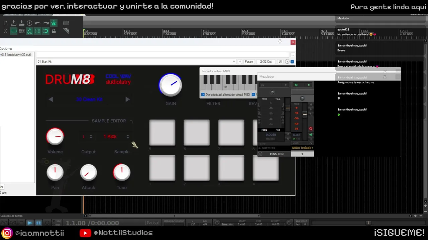Click the UI button in FX window
Image resolution: width=428 pixels, height=240 pixels.
pos(280,62)
